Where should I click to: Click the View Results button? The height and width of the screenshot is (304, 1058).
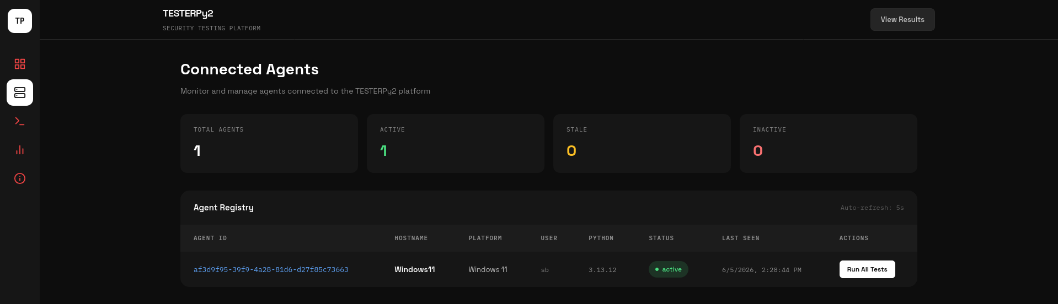[x=902, y=19]
